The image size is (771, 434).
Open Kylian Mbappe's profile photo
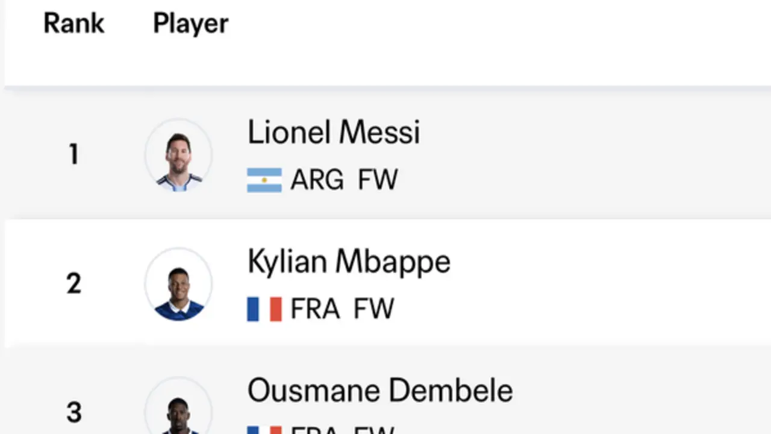178,284
